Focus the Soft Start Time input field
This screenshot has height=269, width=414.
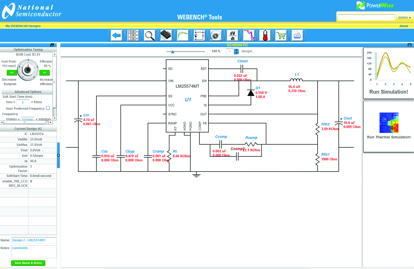pos(23,102)
